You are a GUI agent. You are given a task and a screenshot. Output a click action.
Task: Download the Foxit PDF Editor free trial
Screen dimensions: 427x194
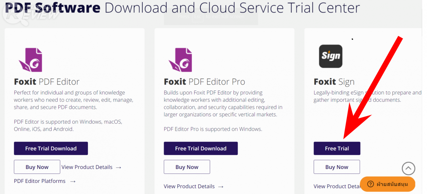click(x=51, y=148)
